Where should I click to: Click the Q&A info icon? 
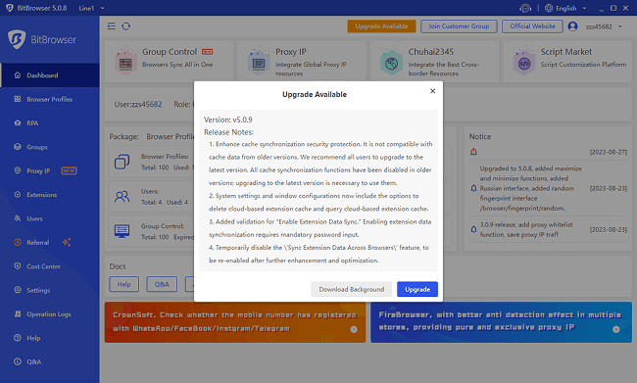pyautogui.click(x=18, y=361)
